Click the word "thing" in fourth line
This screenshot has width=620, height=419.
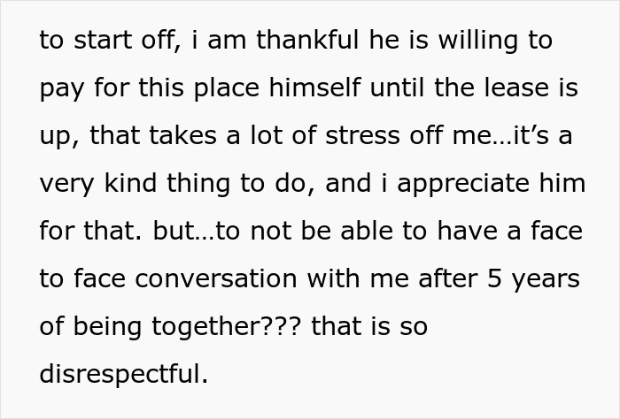pyautogui.click(x=198, y=185)
